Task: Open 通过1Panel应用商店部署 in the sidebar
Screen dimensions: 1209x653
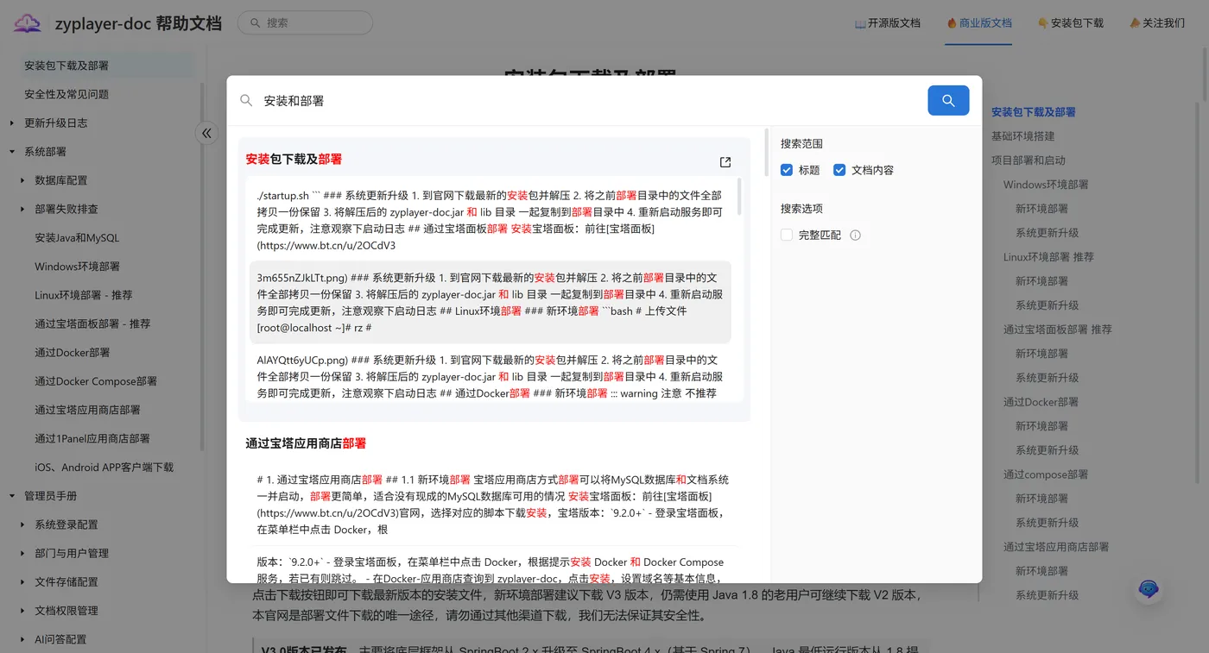Action: [x=92, y=438]
